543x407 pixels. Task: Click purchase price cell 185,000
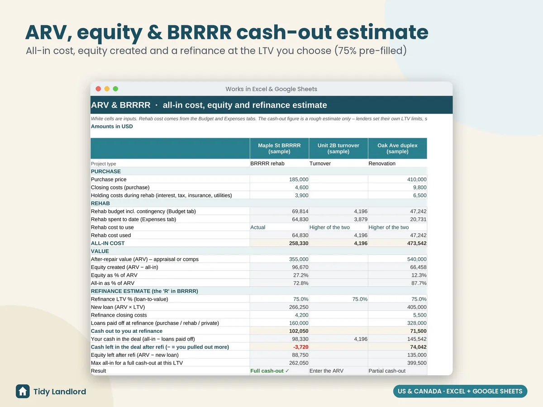click(279, 180)
